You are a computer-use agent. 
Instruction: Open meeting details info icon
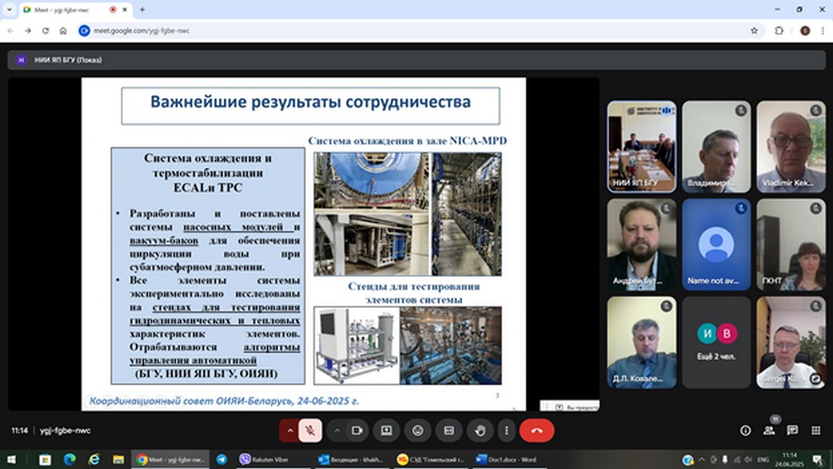(745, 430)
